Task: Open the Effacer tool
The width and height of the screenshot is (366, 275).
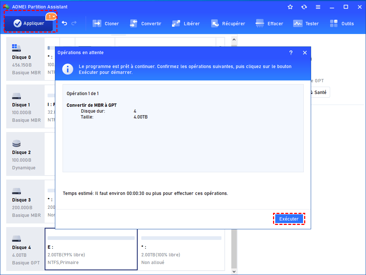Action: tap(269, 23)
